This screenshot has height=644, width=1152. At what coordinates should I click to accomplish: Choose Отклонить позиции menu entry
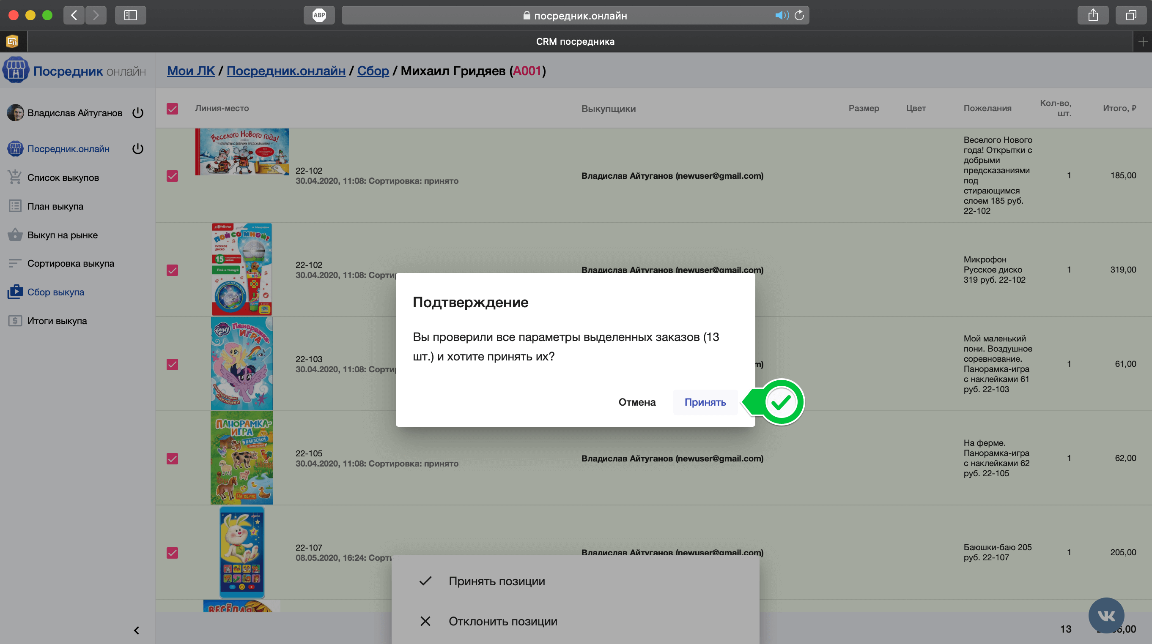(x=503, y=621)
